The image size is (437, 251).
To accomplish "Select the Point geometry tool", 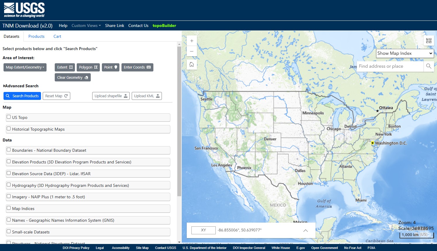I will 110,67.
